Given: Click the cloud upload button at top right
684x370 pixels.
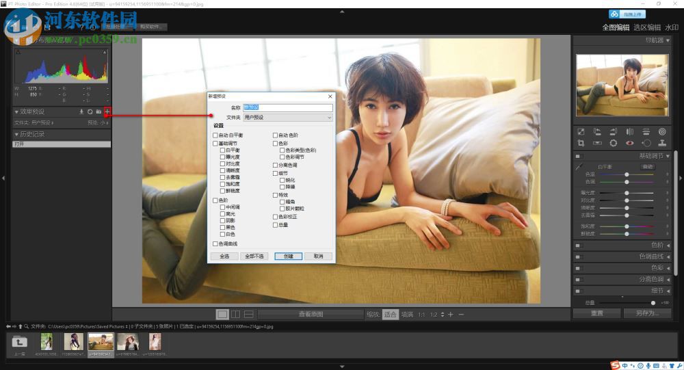Looking at the screenshot, I should [x=627, y=14].
